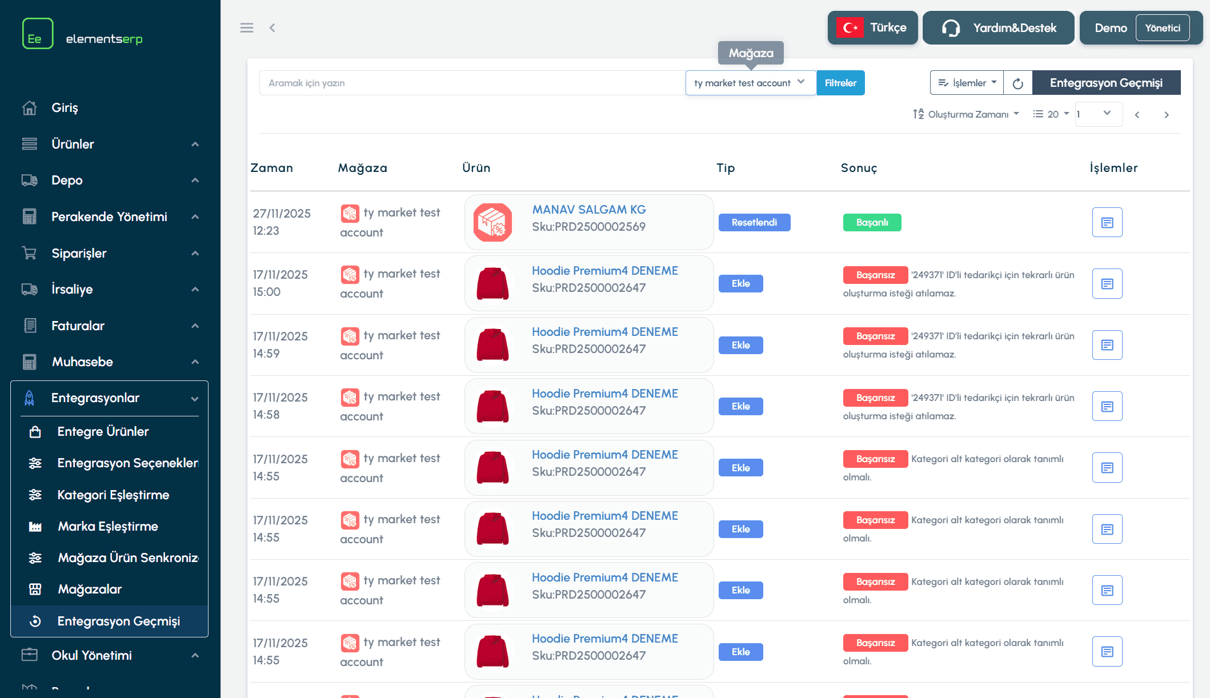The width and height of the screenshot is (1210, 698).
Task: Open details icon for MANAV SALGAM KG row
Action: pyautogui.click(x=1107, y=222)
